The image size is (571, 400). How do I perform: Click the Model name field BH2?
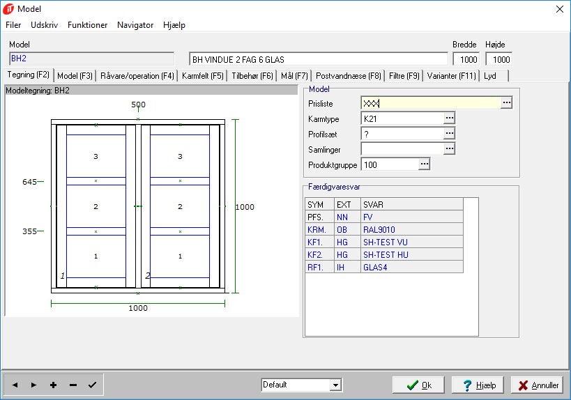pos(91,59)
